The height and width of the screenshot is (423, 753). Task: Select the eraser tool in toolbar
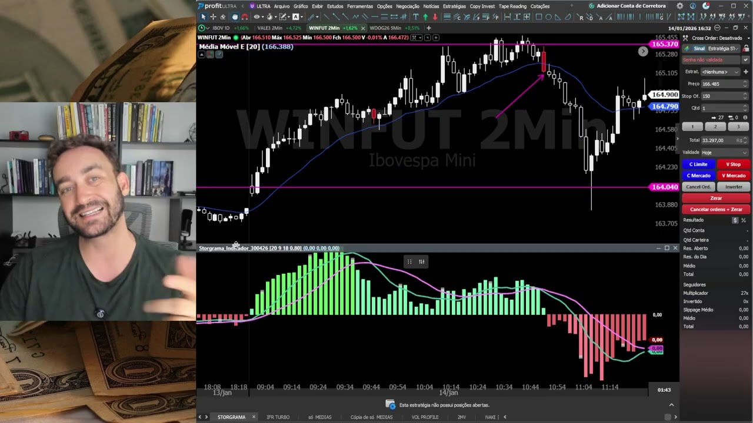point(223,16)
